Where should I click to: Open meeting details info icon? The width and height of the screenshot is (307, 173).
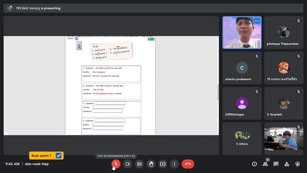254,164
